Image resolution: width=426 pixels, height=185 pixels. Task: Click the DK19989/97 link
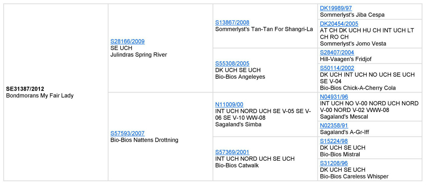point(336,8)
